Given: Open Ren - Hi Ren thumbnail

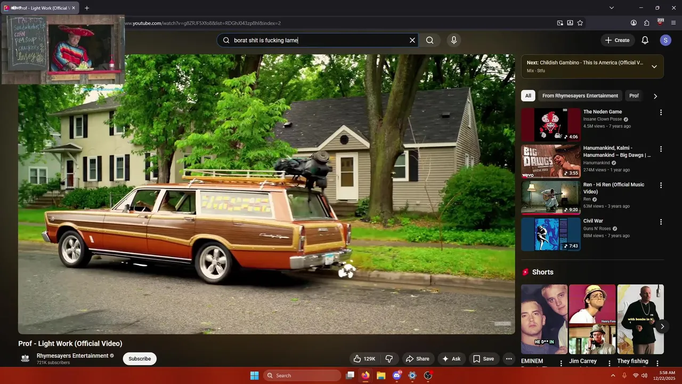Looking at the screenshot, I should (551, 197).
